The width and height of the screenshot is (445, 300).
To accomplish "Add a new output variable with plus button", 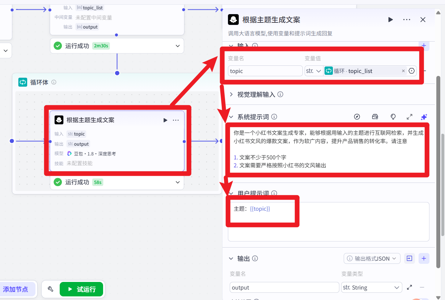I will 424,258.
